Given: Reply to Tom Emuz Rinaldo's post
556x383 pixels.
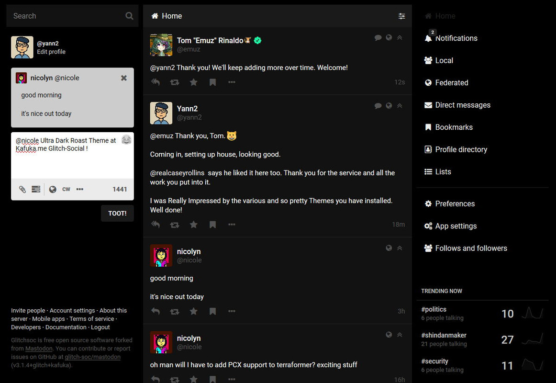Looking at the screenshot, I should point(156,82).
